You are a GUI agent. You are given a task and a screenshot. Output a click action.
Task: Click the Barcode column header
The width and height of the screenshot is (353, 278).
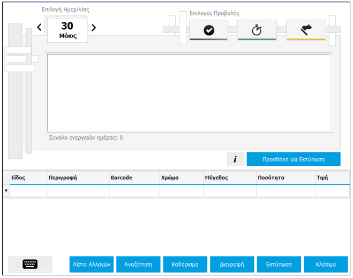coord(134,177)
